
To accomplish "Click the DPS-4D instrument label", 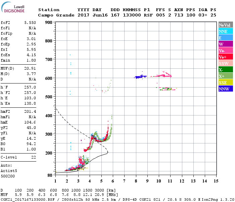I will [130, 200].
